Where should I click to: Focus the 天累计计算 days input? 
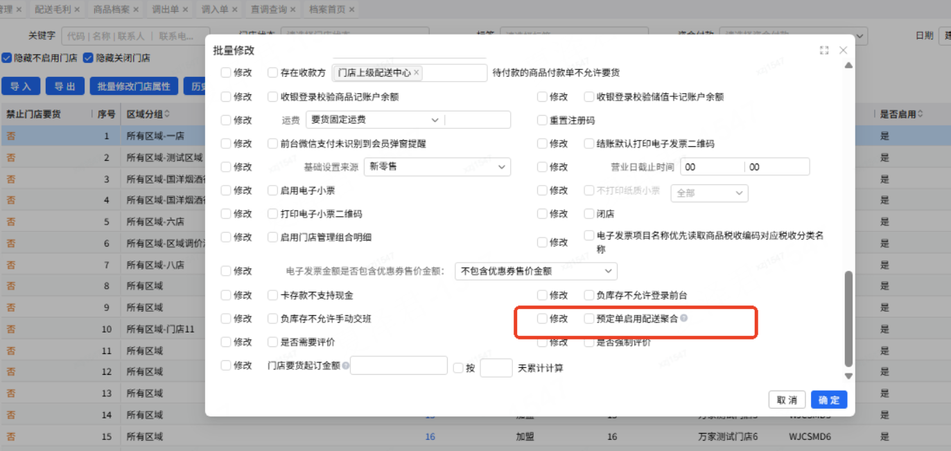tap(496, 368)
